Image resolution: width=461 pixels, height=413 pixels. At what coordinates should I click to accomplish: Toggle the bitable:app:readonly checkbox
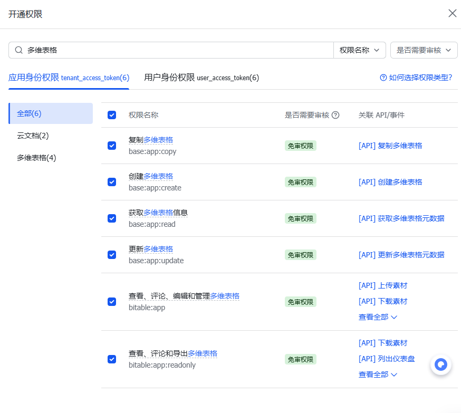tap(112, 359)
